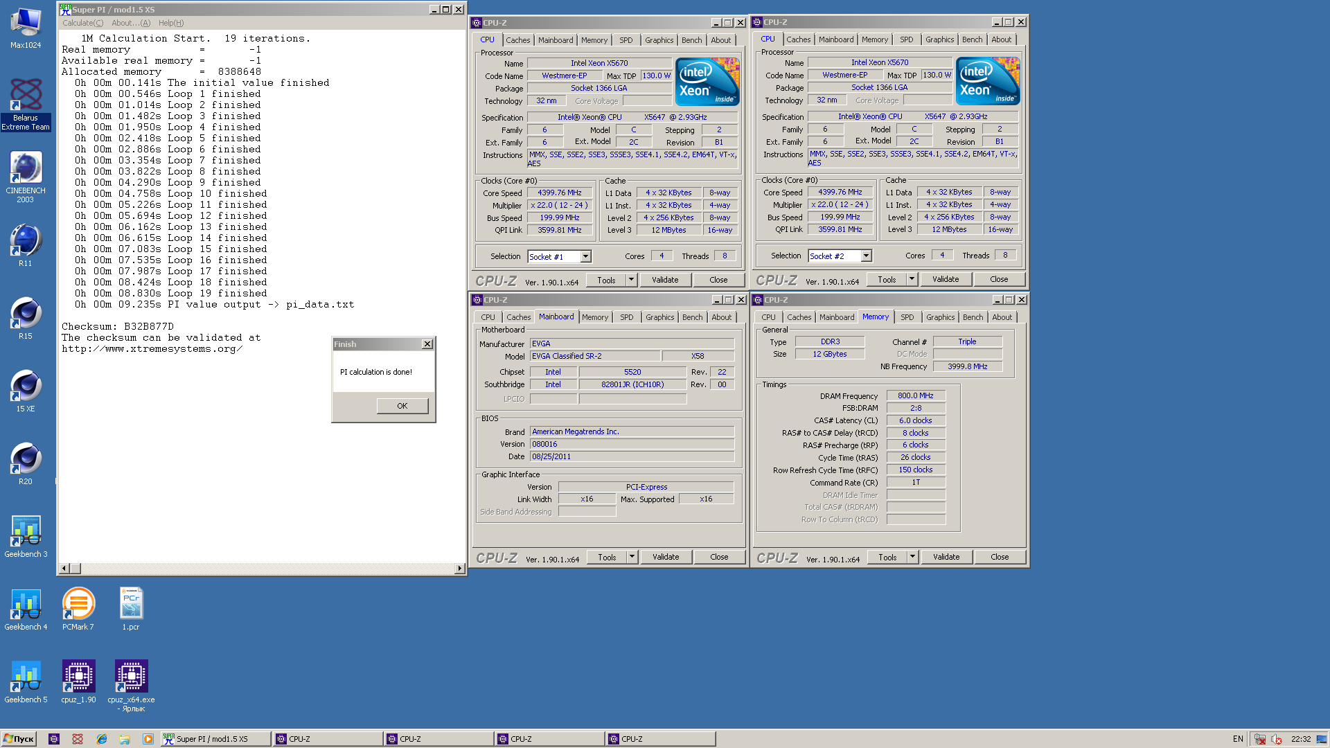Open Belarus Extreme Team desktop shortcut

click(x=26, y=104)
